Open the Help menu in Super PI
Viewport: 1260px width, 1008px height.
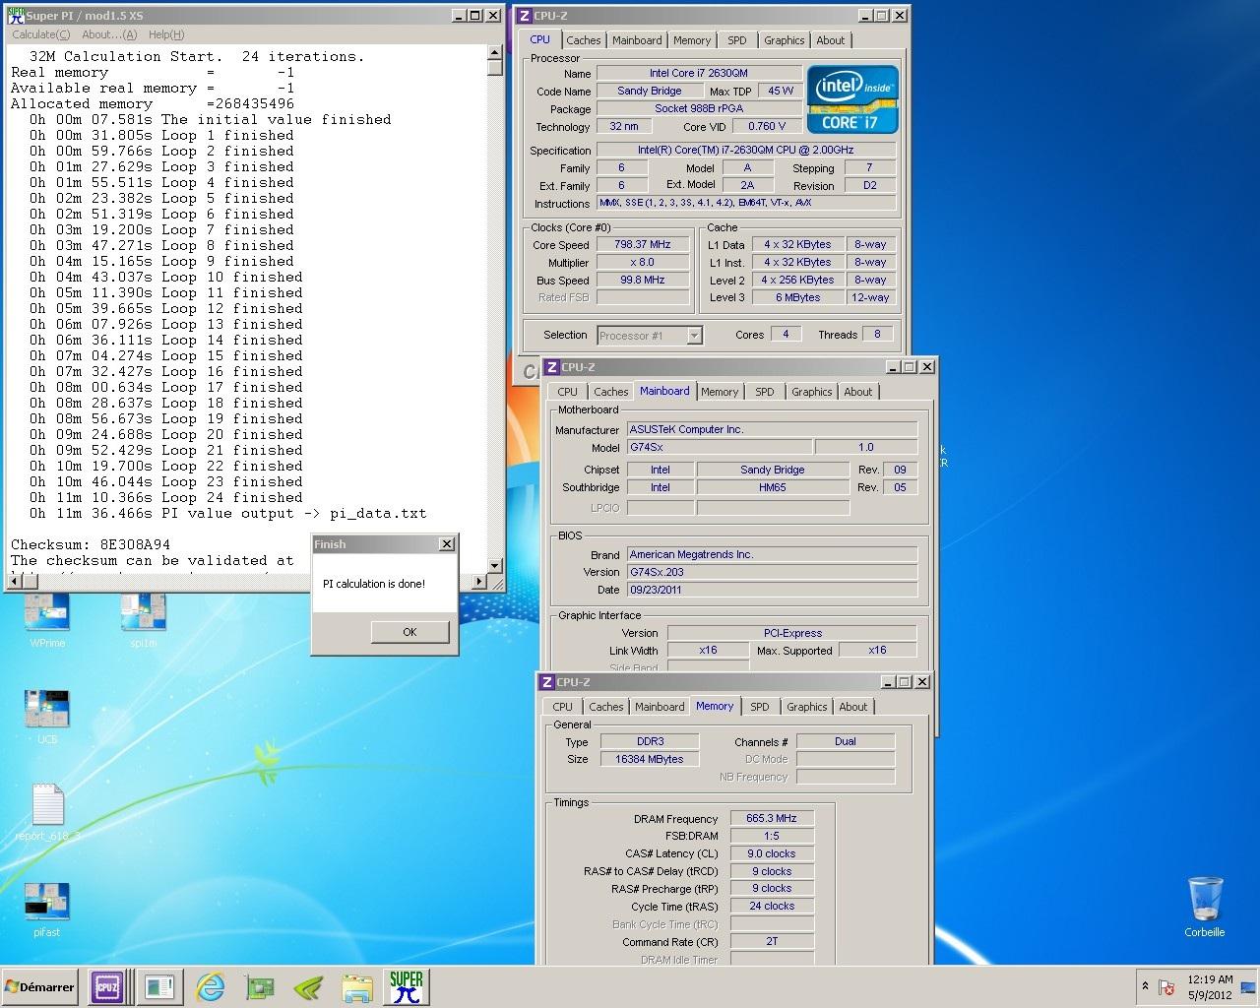[166, 34]
